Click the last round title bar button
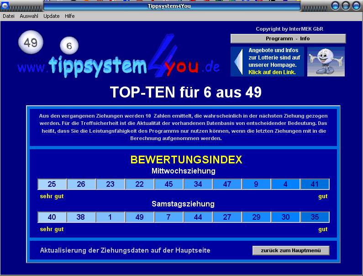 click(x=356, y=6)
